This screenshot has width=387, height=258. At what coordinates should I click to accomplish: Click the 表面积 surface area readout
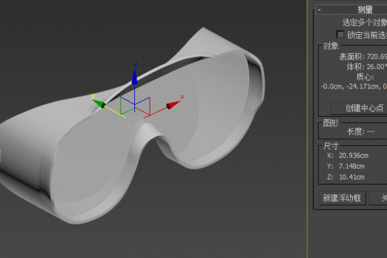click(362, 57)
